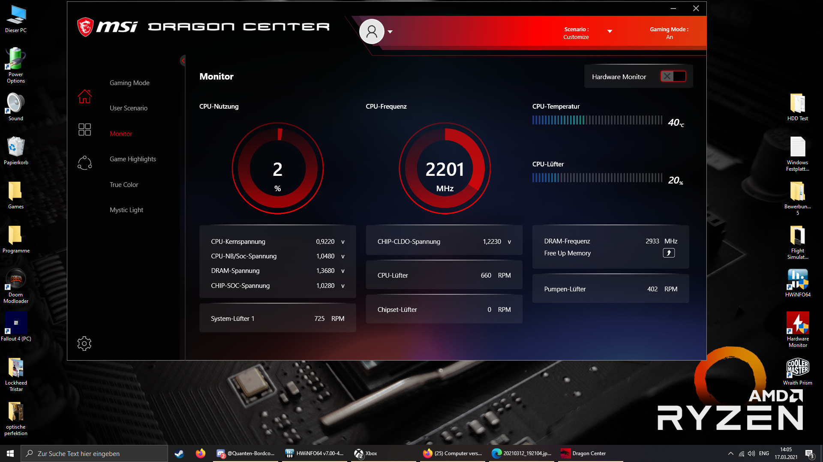Image resolution: width=823 pixels, height=462 pixels.
Task: Click the Live Update circular icon
Action: (84, 163)
